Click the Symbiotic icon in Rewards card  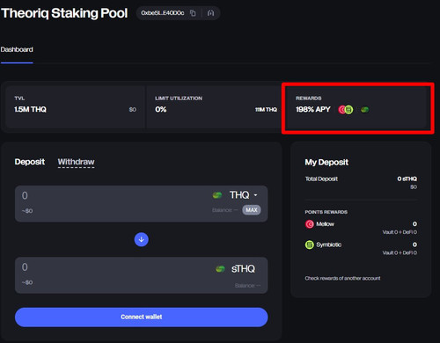348,110
